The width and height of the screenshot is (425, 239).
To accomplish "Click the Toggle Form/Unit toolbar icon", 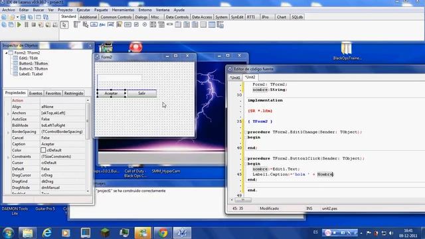I will [46, 17].
